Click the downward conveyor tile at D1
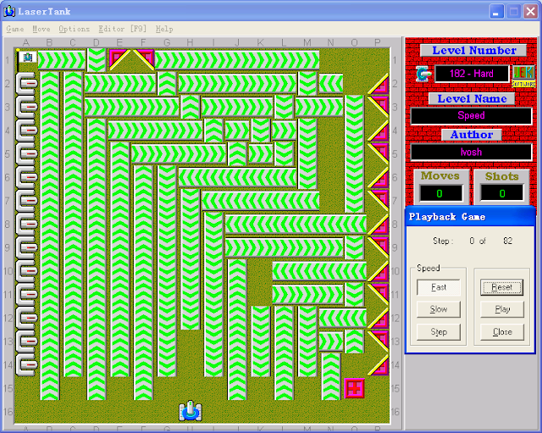Screen dimensions: 542x433 point(97,60)
